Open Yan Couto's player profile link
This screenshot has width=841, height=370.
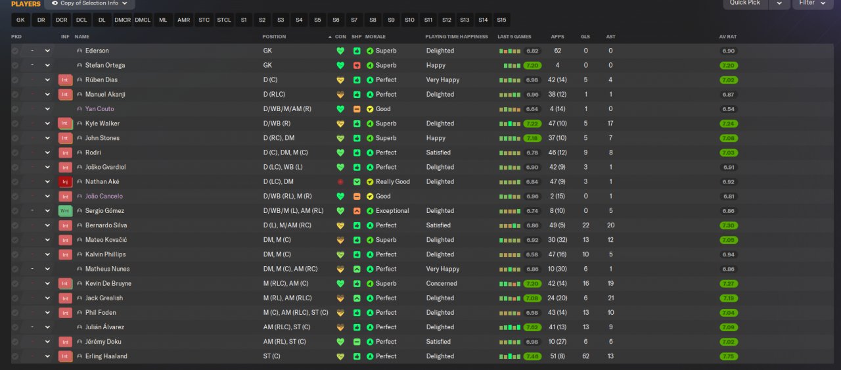tap(100, 109)
